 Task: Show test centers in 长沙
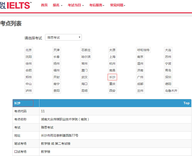click(x=112, y=77)
